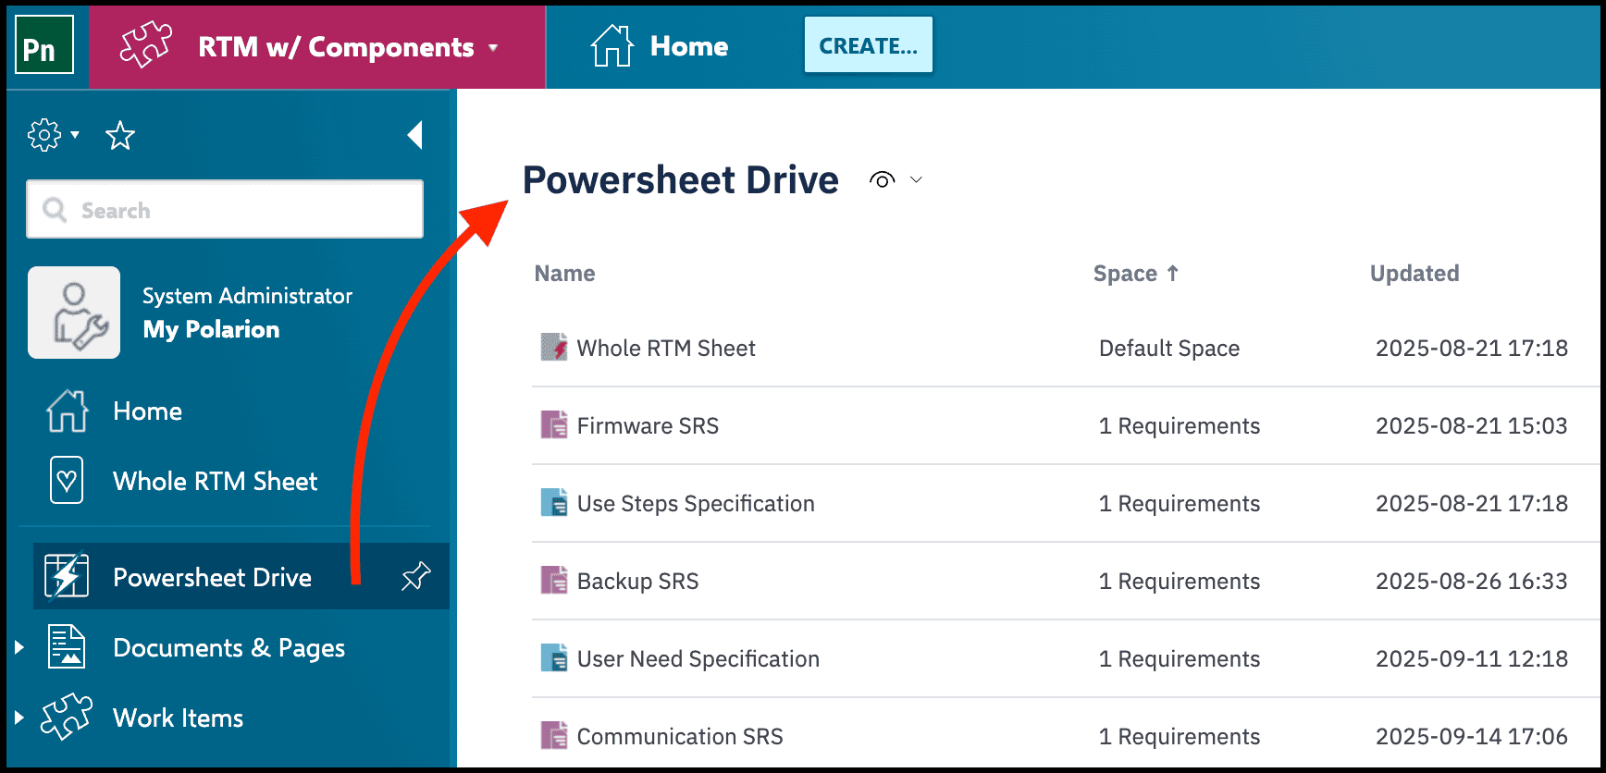This screenshot has height=773, width=1606.
Task: Expand the gear dropdown arrow
Action: click(75, 135)
